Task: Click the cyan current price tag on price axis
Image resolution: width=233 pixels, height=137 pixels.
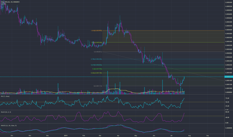Action: point(228,77)
